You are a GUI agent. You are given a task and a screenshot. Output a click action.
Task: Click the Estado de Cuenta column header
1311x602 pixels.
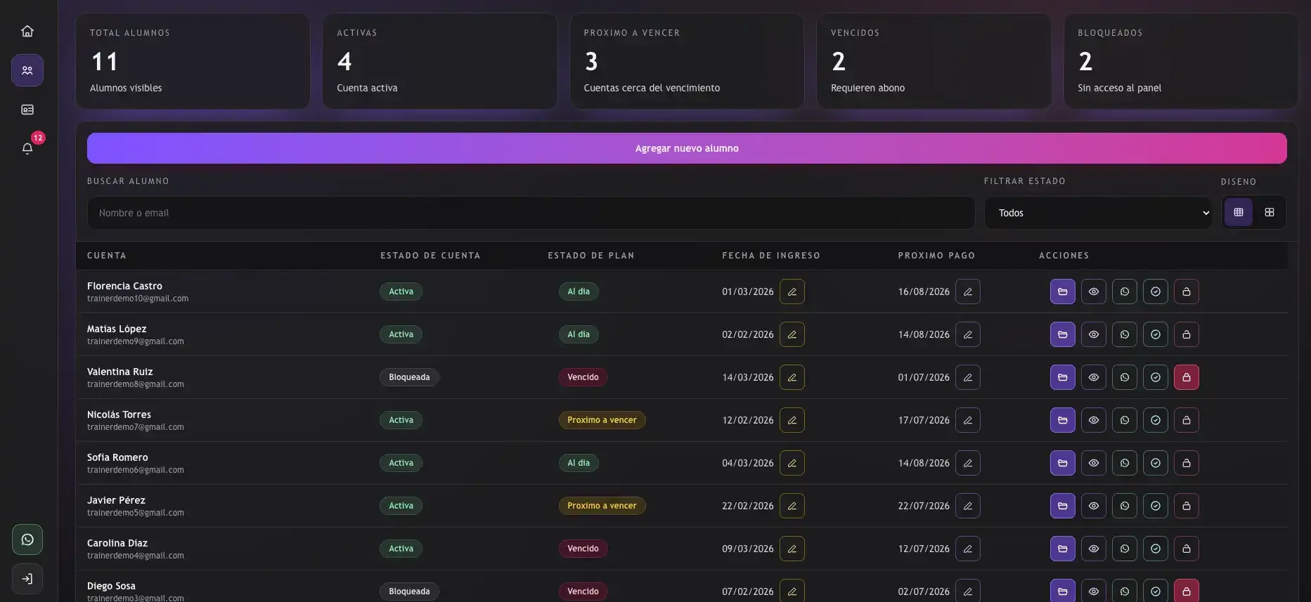(430, 256)
